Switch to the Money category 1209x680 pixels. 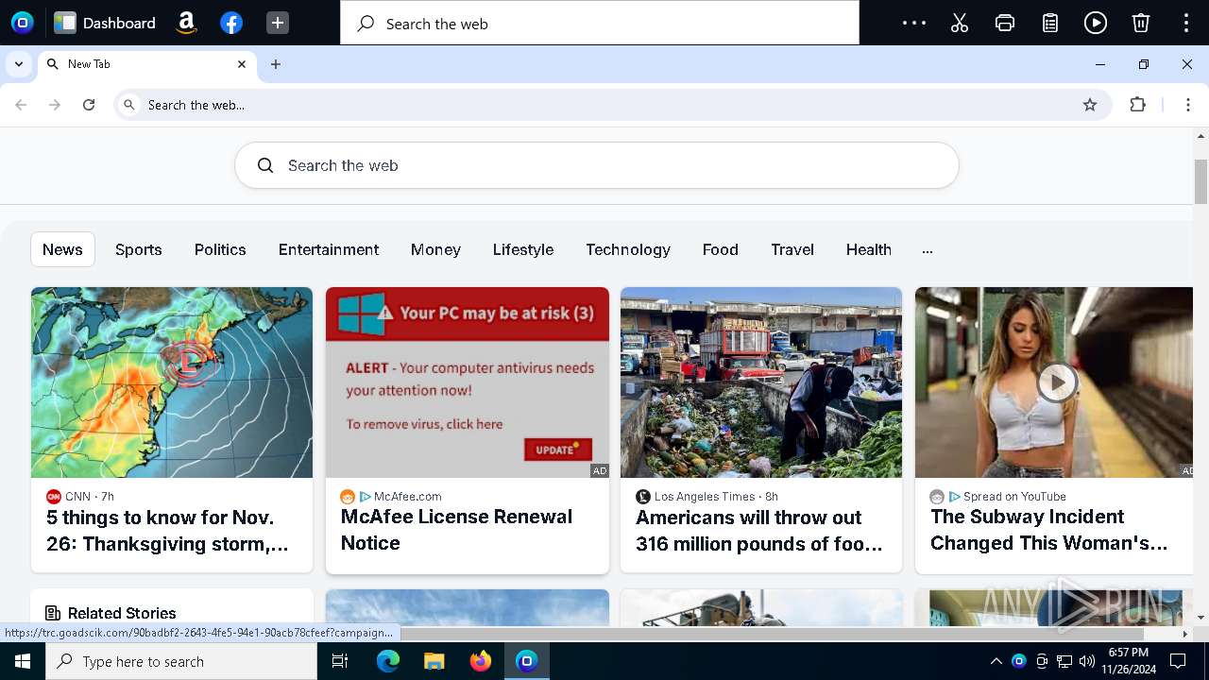pos(435,249)
